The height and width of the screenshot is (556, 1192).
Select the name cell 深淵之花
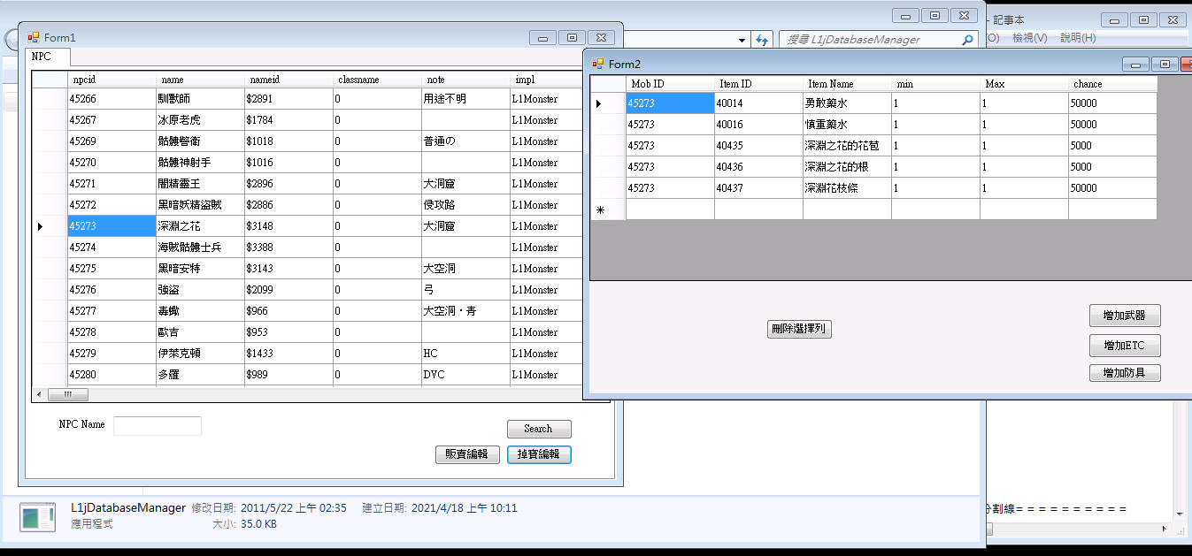(200, 226)
